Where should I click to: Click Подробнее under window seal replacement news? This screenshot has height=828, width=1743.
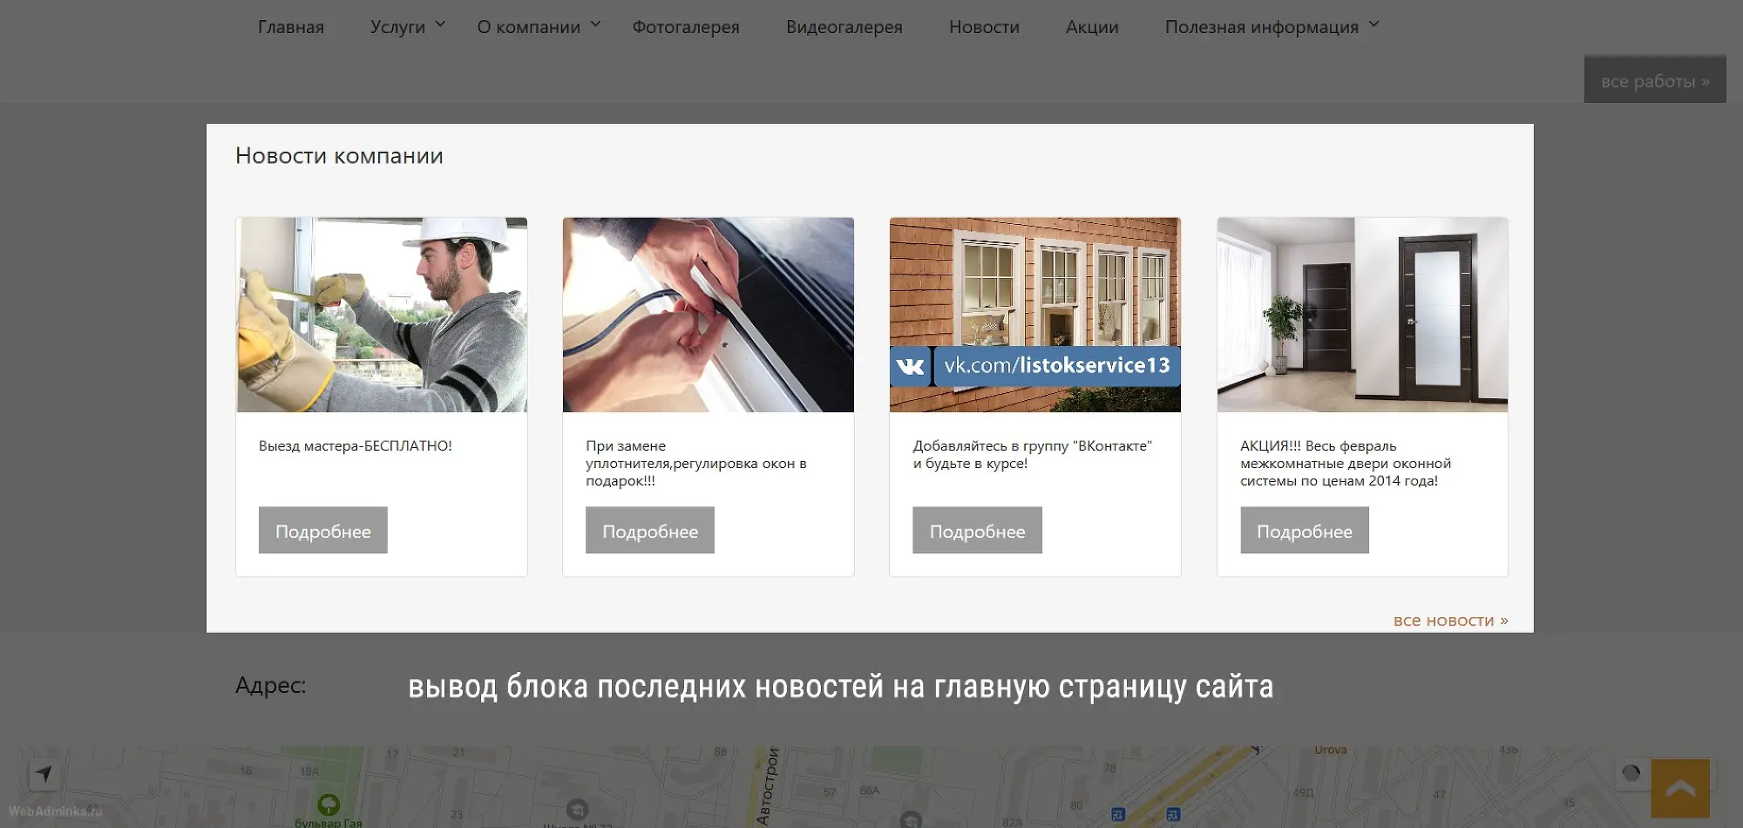click(x=649, y=531)
